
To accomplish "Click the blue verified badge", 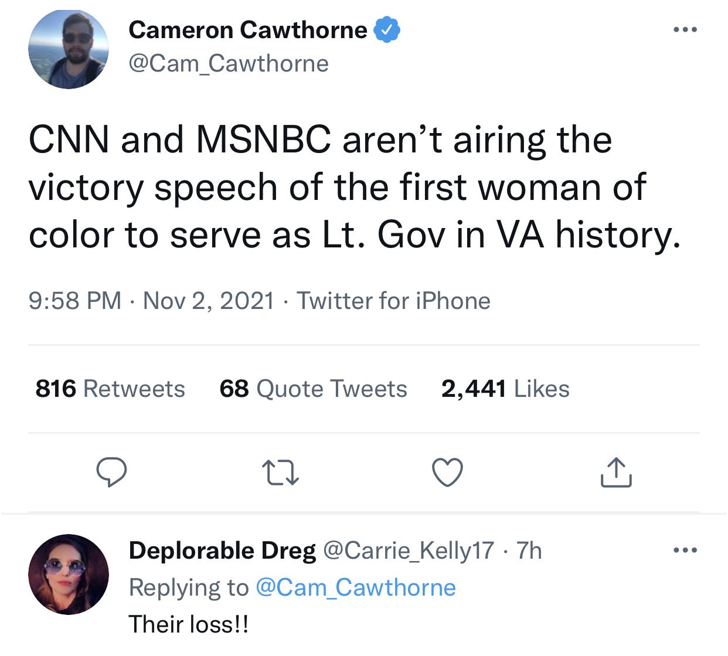I will (387, 30).
